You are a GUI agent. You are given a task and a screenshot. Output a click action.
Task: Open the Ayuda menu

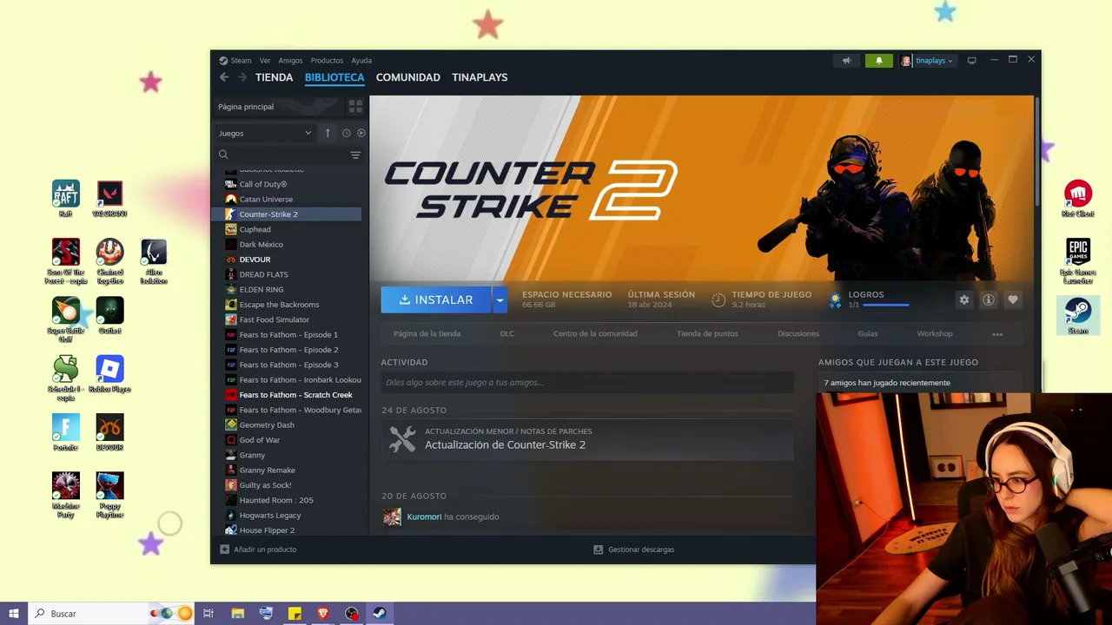pyautogui.click(x=361, y=61)
